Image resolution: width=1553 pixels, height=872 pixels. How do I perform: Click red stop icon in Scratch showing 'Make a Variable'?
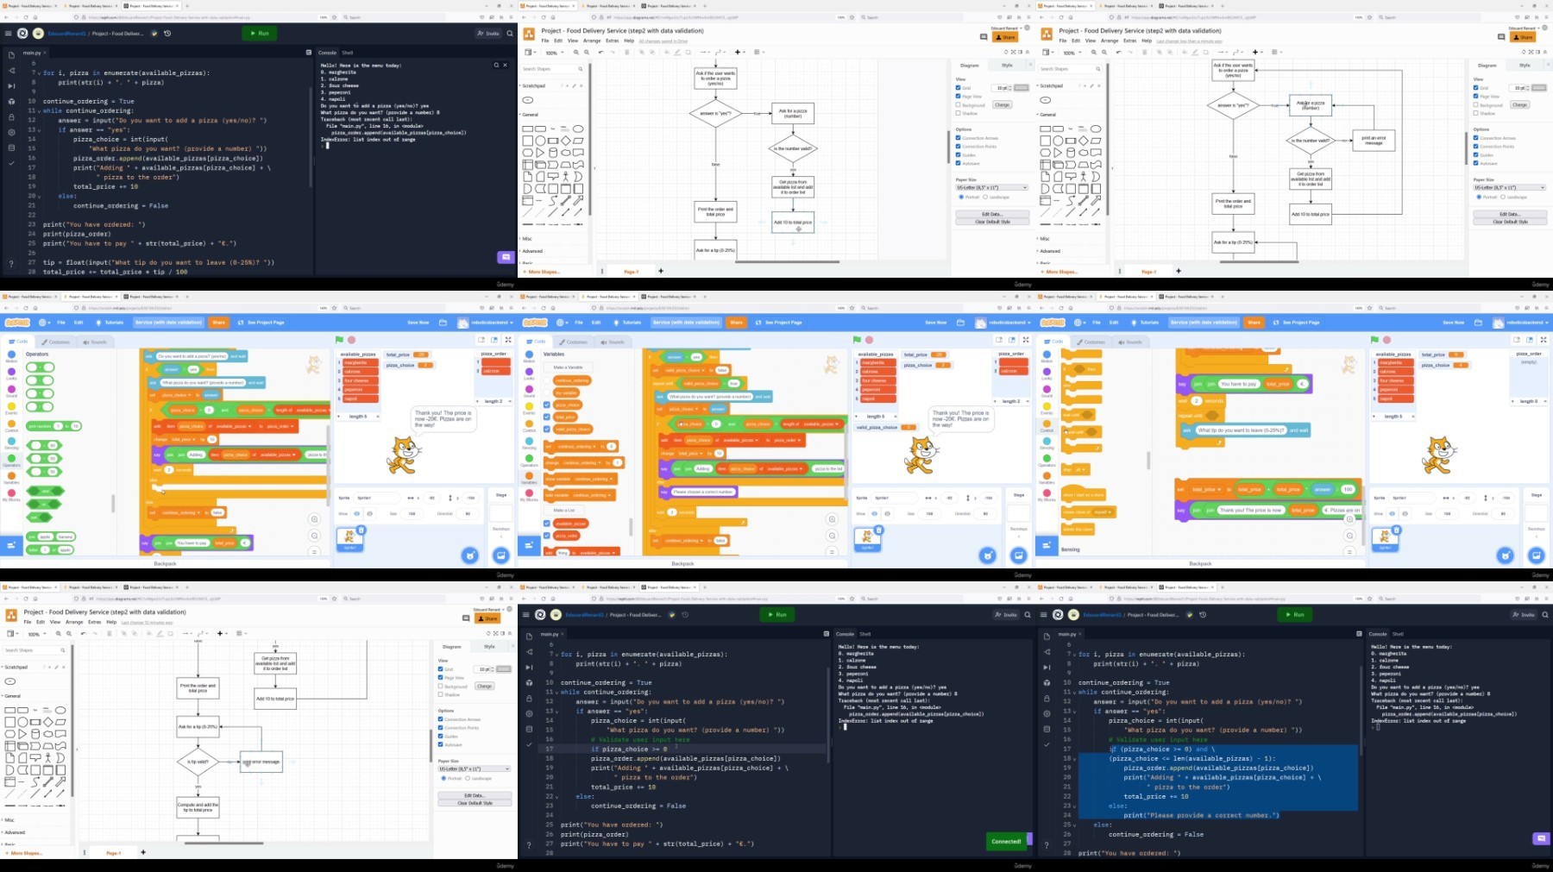pyautogui.click(x=869, y=340)
